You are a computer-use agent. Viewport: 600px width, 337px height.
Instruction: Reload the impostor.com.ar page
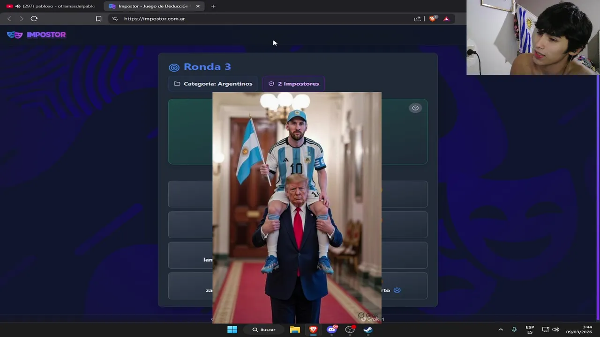coord(34,19)
